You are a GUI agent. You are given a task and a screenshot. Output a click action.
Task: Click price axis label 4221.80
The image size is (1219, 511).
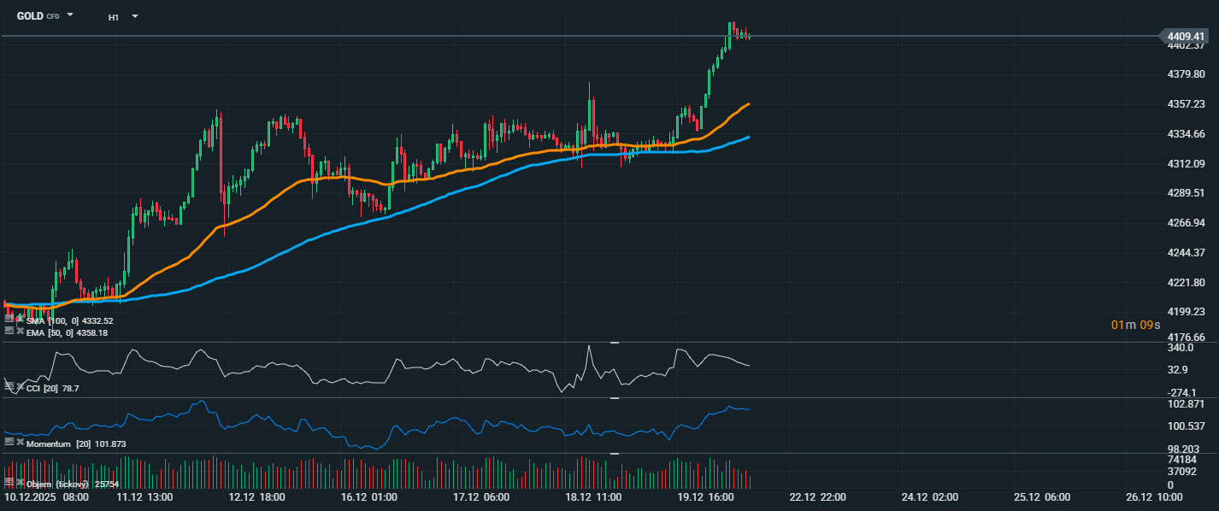(x=1186, y=282)
